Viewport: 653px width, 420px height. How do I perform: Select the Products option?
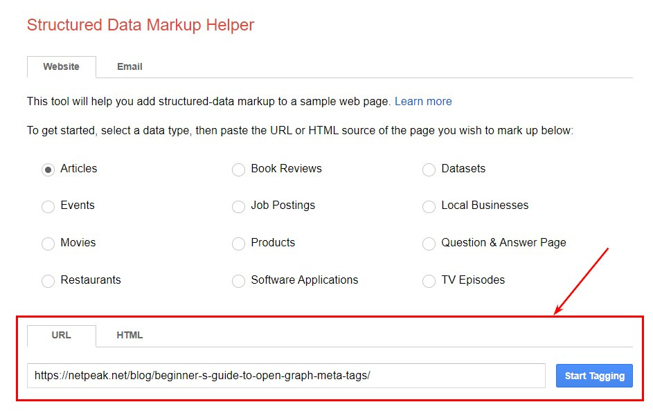click(x=238, y=244)
